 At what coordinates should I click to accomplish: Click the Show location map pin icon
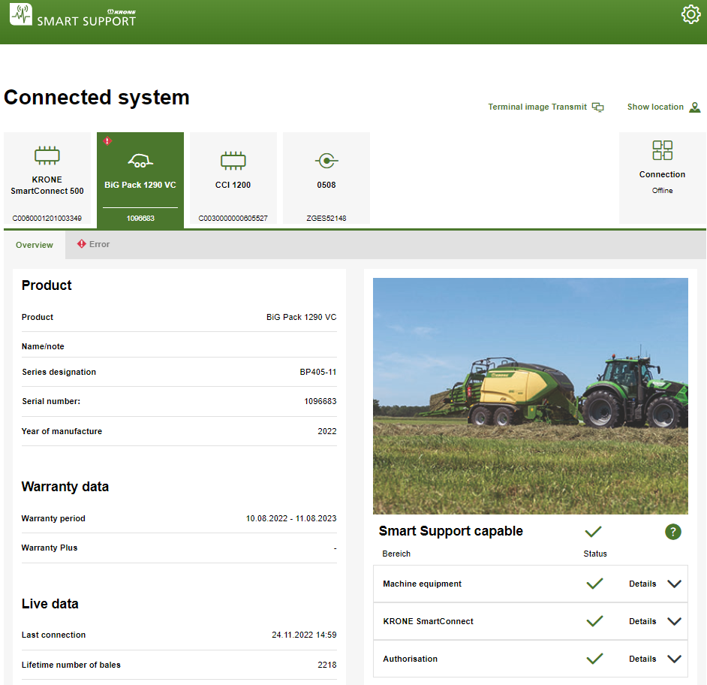[x=695, y=107]
